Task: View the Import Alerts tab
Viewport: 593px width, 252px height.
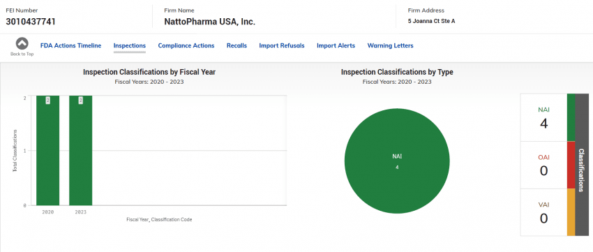Action: [x=336, y=46]
